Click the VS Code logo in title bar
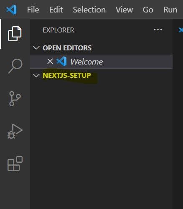 (x=11, y=10)
